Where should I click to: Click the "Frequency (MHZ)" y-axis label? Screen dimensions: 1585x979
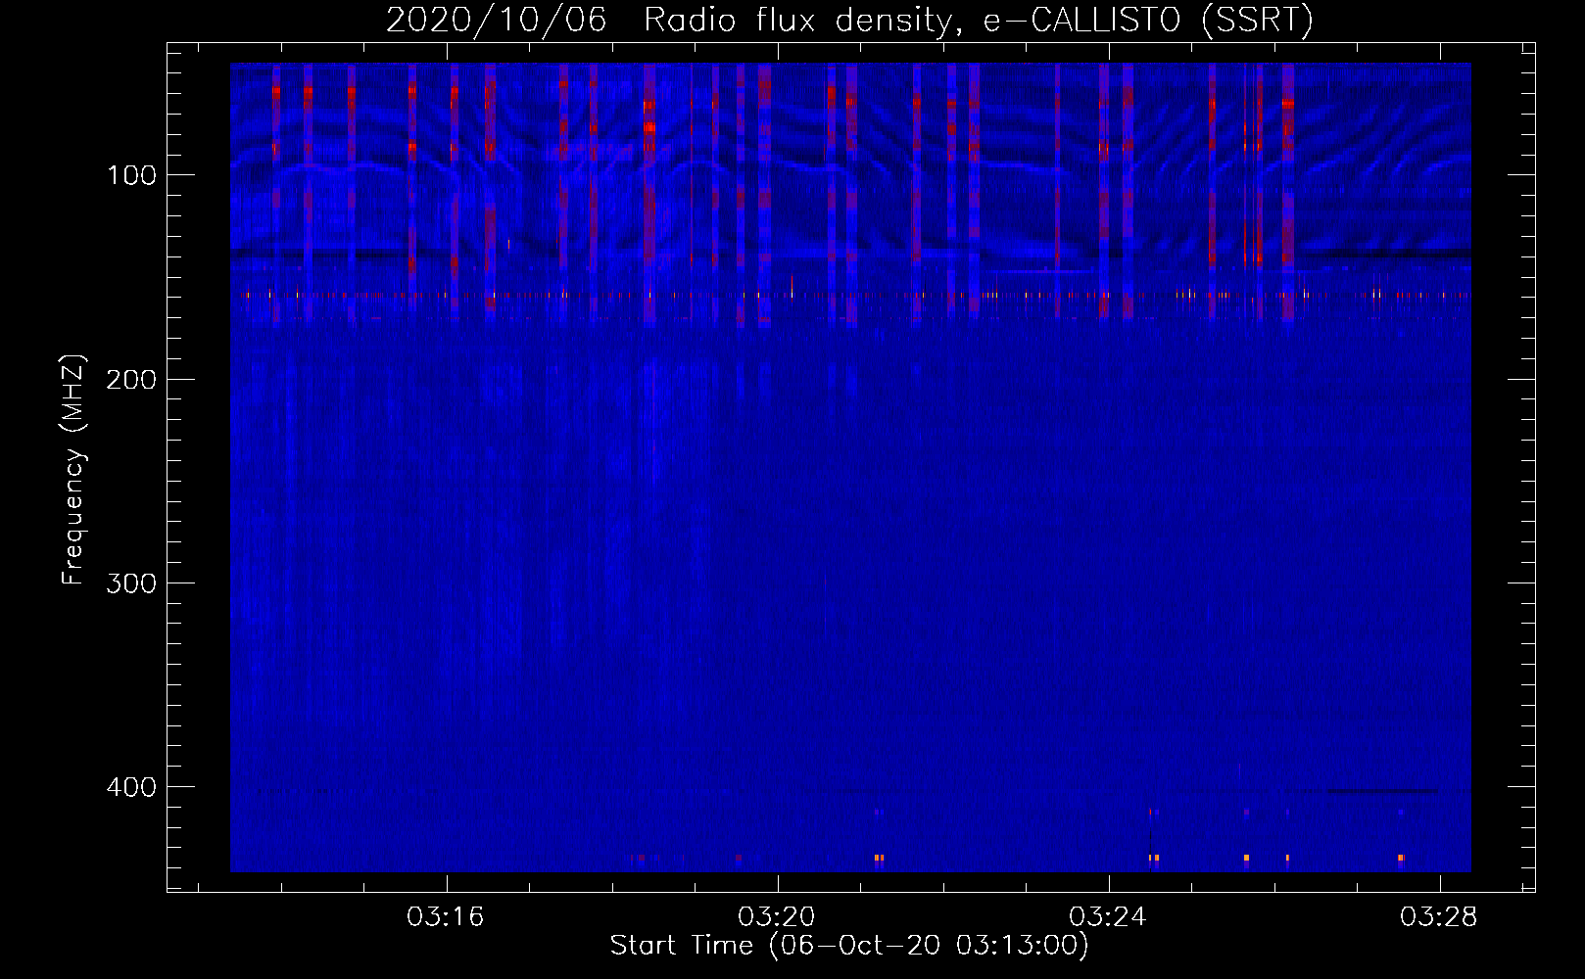(73, 470)
